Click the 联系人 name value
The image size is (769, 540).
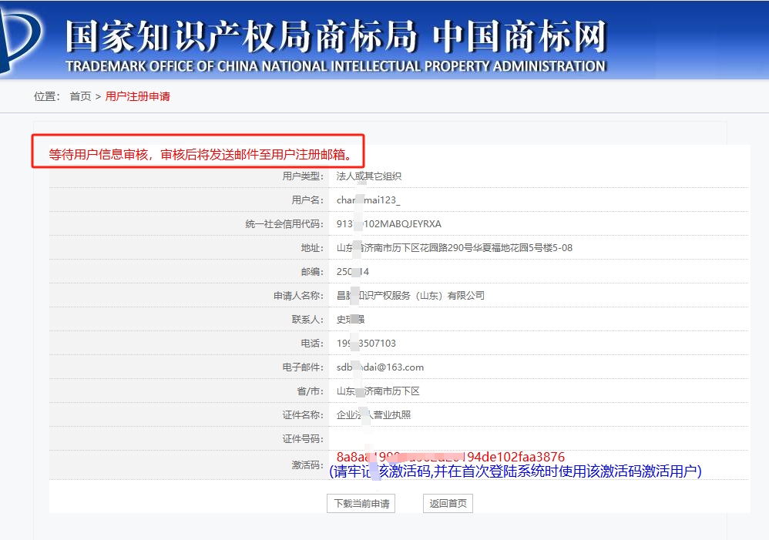(351, 320)
